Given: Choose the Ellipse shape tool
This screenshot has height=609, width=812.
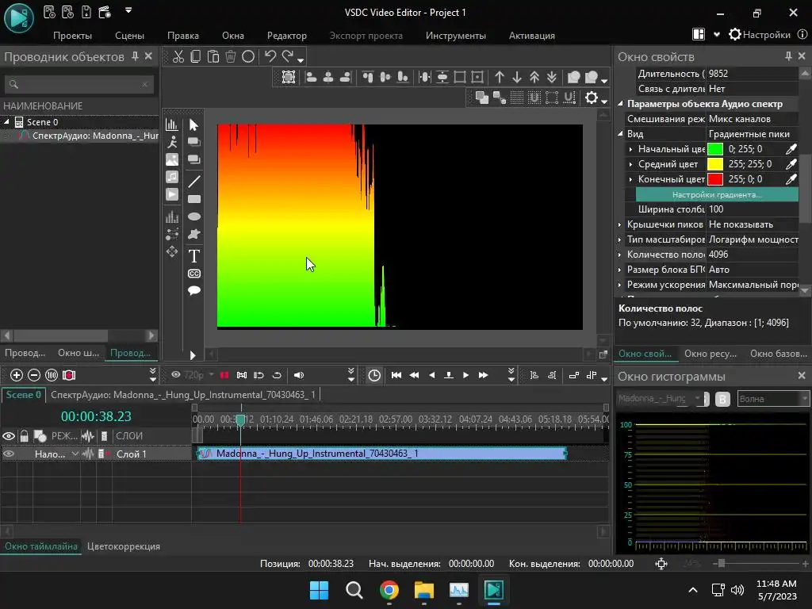Looking at the screenshot, I should coord(193,216).
